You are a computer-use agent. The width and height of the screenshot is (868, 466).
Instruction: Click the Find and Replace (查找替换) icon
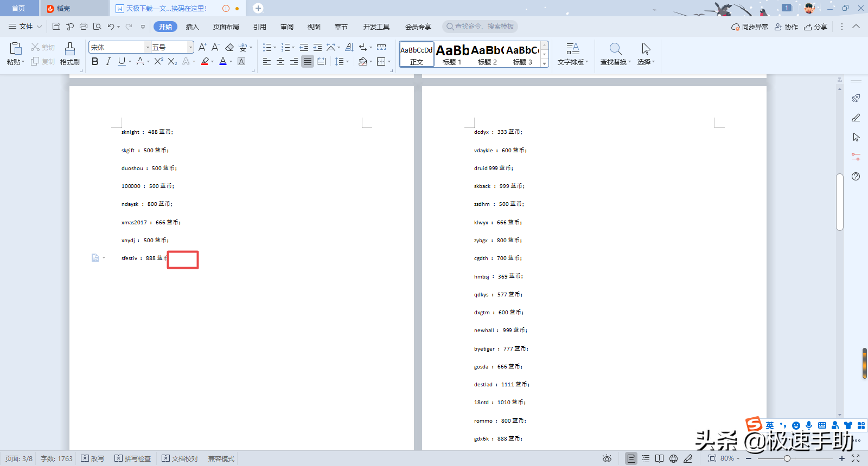(x=615, y=49)
